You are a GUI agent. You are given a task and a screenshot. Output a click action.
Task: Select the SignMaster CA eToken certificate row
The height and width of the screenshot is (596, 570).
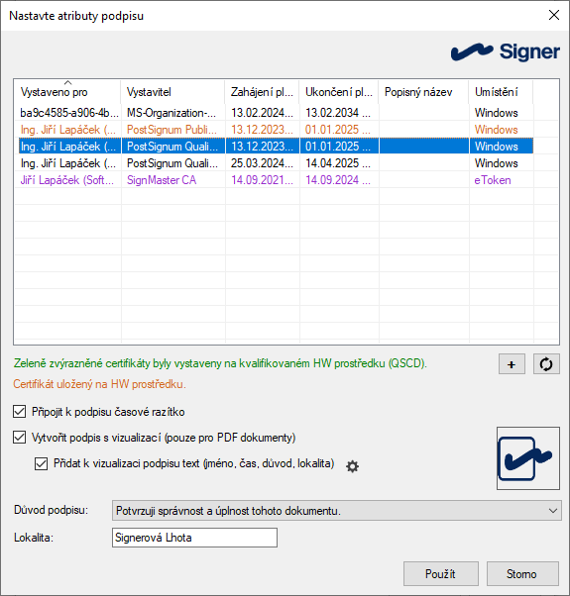(276, 180)
